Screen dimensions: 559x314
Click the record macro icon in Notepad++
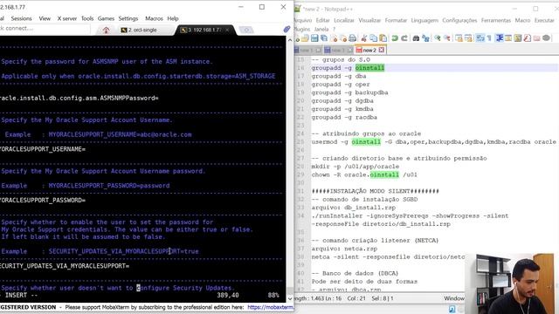coord(546,38)
